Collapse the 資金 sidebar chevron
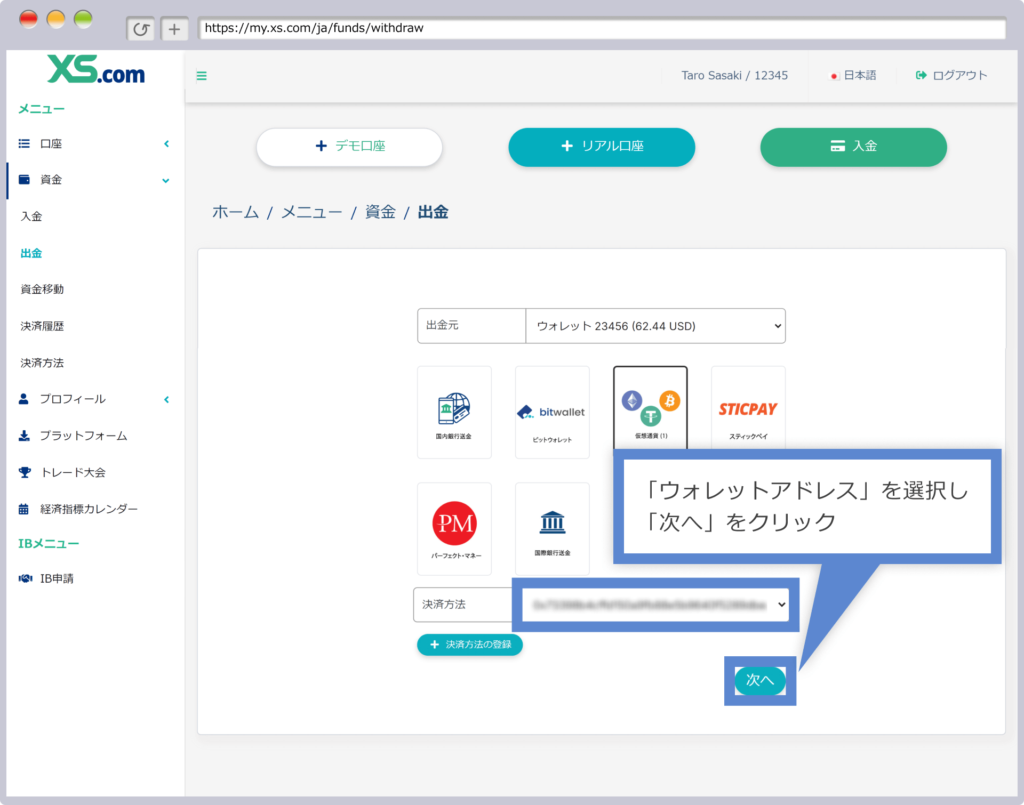Image resolution: width=1024 pixels, height=805 pixels. pos(166,181)
